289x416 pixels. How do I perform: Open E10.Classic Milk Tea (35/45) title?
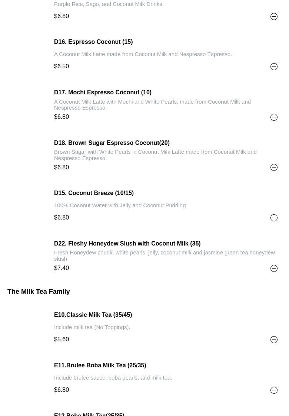(93, 315)
